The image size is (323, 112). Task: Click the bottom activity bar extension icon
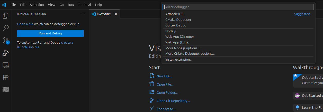tap(6, 90)
